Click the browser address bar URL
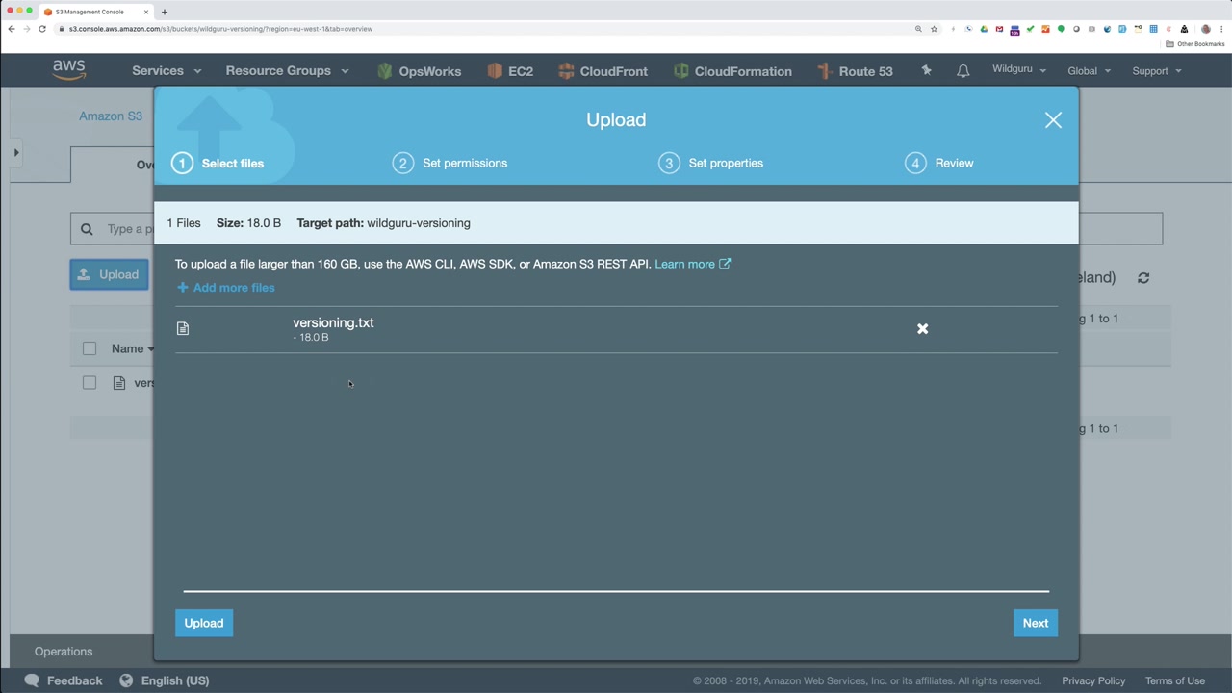Viewport: 1232px width, 693px height. point(220,29)
